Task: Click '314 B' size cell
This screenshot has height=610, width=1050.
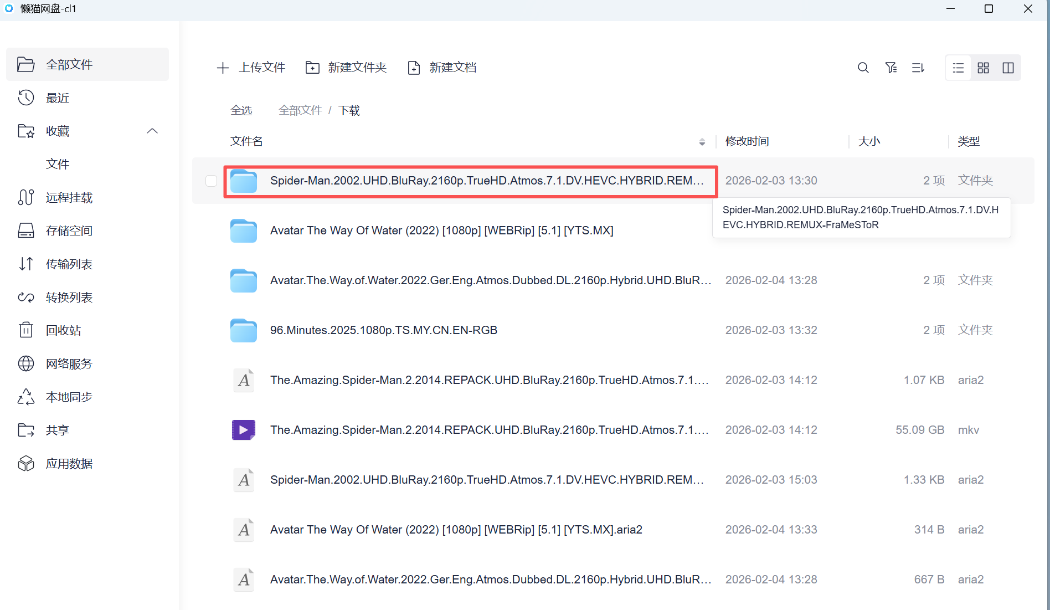Action: [x=929, y=530]
